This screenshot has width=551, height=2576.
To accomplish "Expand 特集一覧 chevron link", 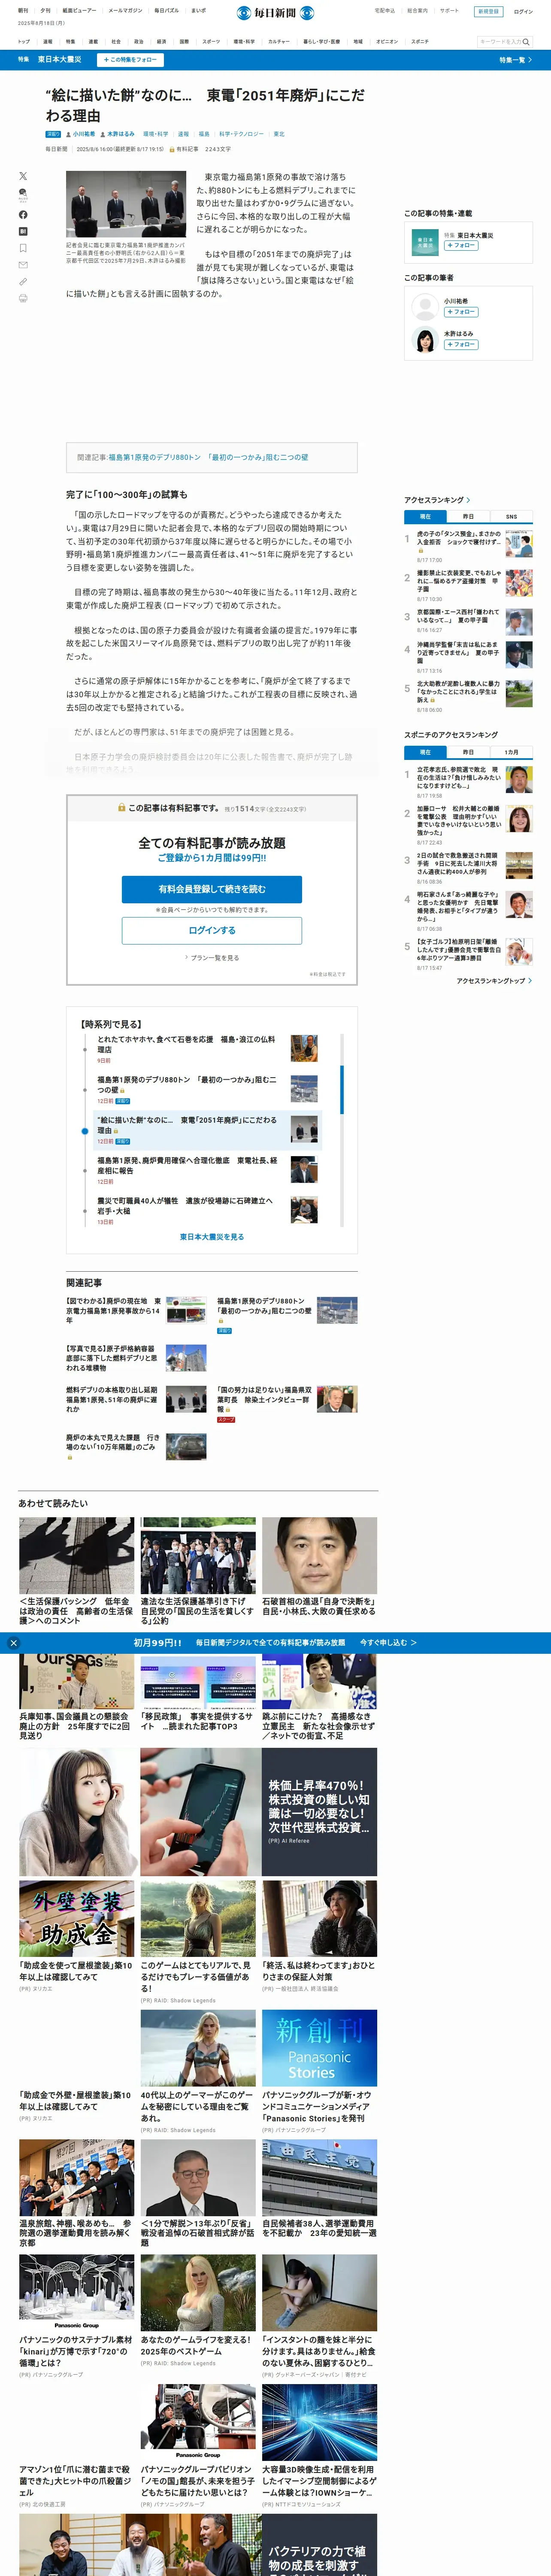I will (x=516, y=60).
